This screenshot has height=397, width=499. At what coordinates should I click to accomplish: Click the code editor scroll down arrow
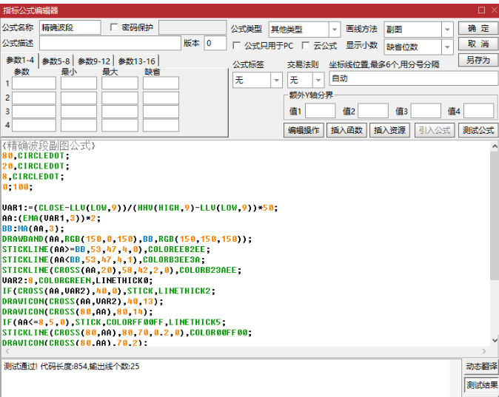[x=495, y=340]
